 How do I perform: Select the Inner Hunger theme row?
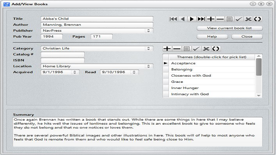212,88
